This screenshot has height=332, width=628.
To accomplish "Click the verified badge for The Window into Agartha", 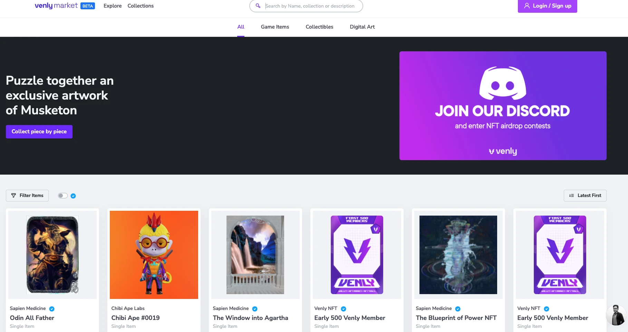I will (255, 309).
